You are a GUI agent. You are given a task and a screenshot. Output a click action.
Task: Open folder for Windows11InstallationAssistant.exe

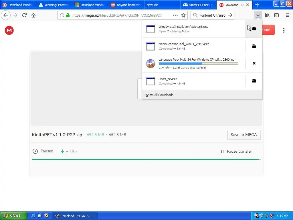click(x=254, y=29)
